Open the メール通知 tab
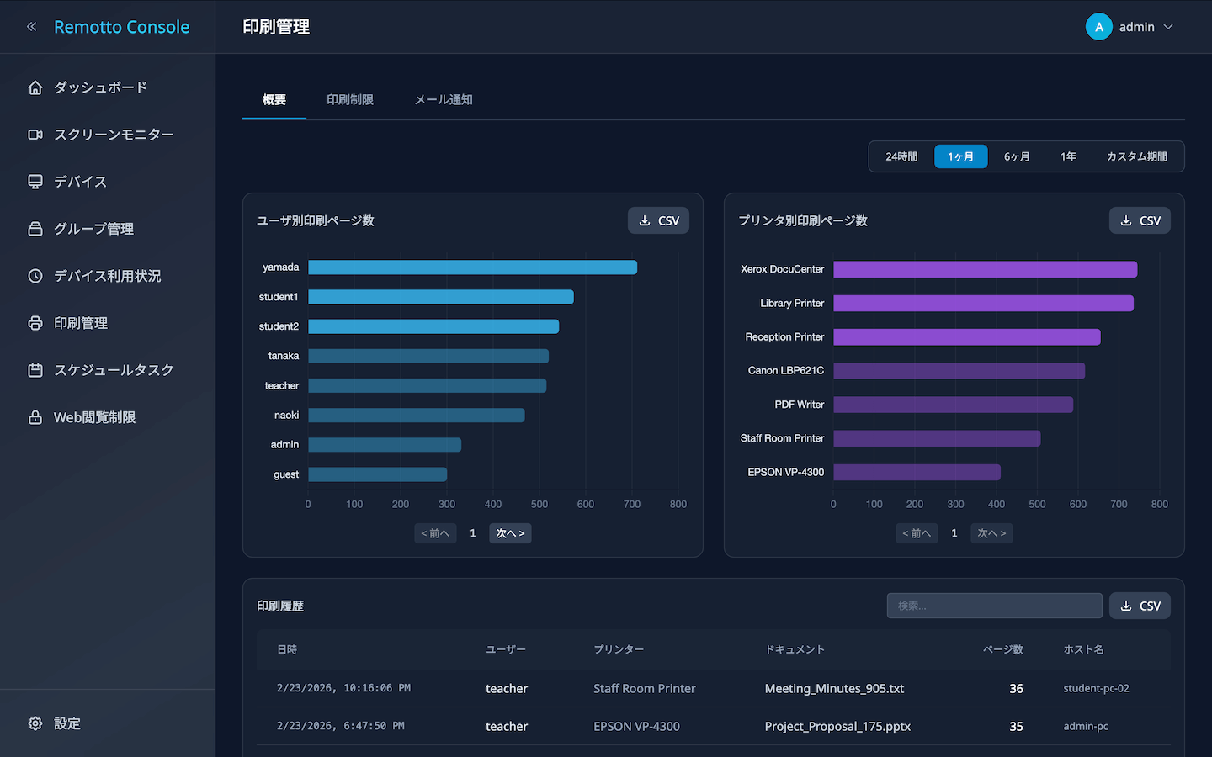This screenshot has height=757, width=1212. pos(444,99)
